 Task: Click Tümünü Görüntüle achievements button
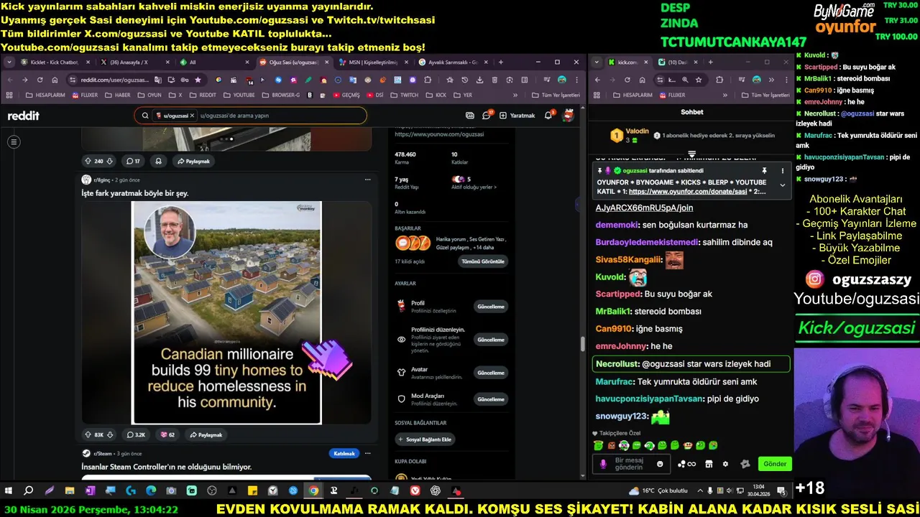483,261
